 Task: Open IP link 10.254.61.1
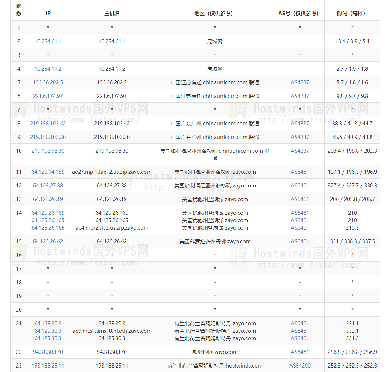(48, 41)
